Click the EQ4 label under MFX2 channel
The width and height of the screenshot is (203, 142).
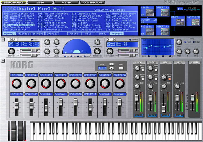[x=179, y=115]
